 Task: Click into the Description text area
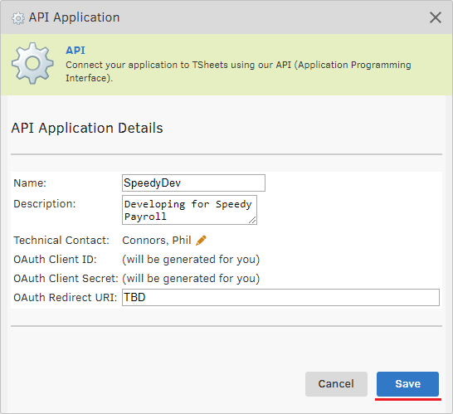189,210
